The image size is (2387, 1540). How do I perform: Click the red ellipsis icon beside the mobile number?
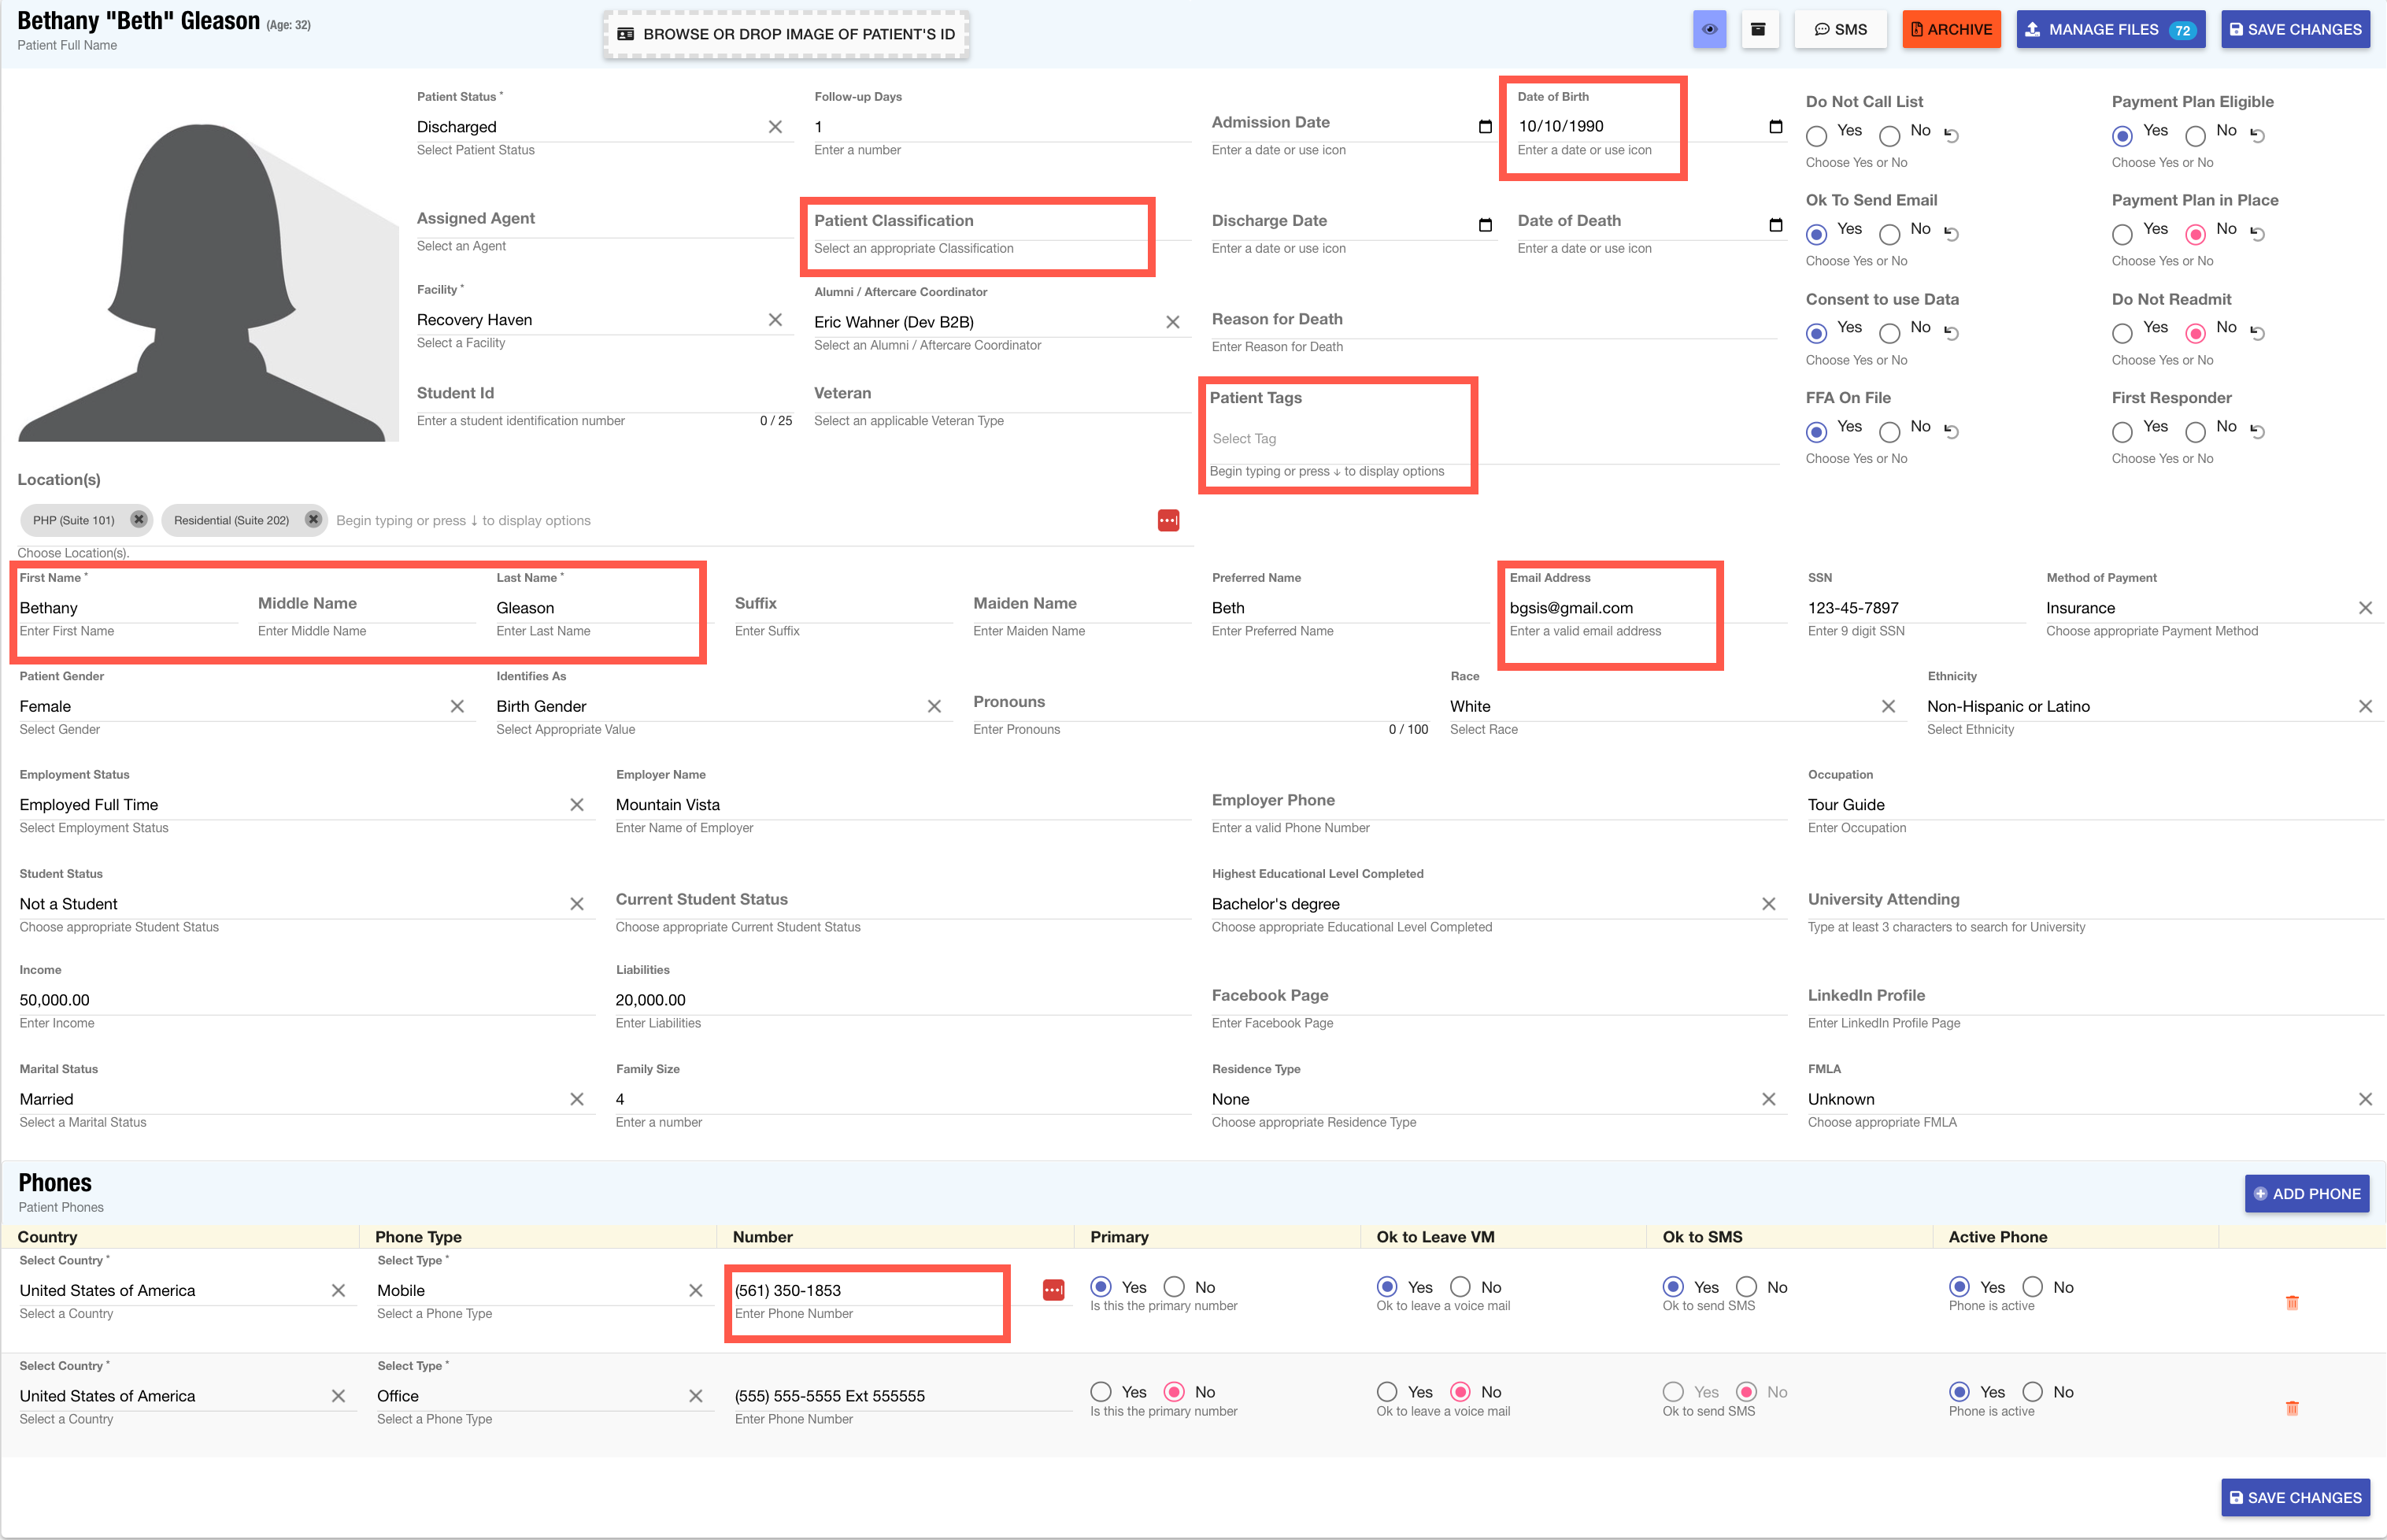(1054, 1291)
